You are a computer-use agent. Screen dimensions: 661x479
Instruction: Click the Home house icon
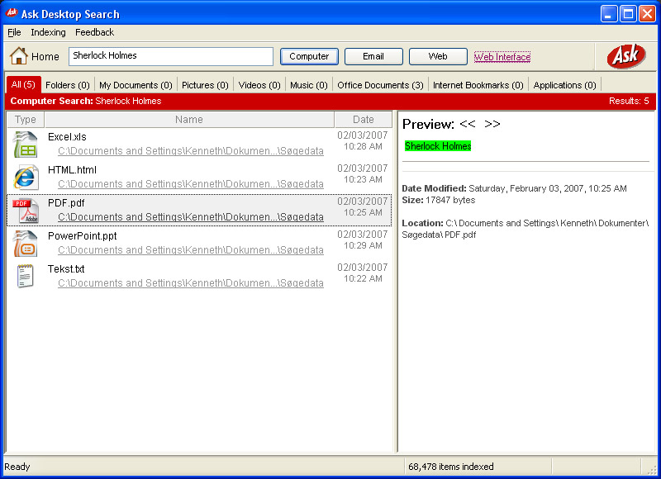[19, 56]
